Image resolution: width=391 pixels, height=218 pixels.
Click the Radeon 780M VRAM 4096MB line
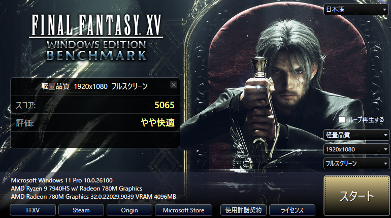point(93,197)
